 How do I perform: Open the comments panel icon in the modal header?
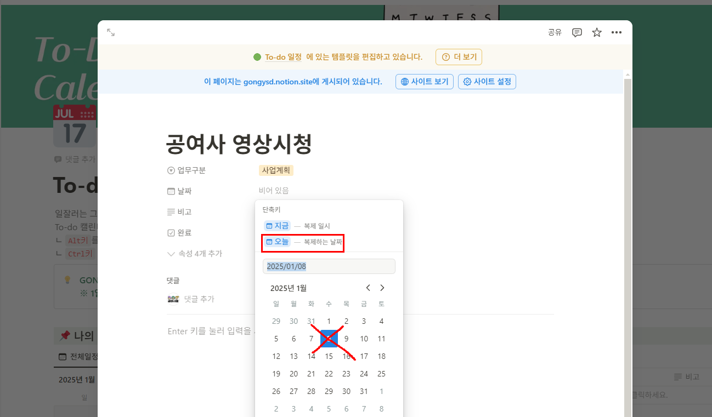point(577,33)
